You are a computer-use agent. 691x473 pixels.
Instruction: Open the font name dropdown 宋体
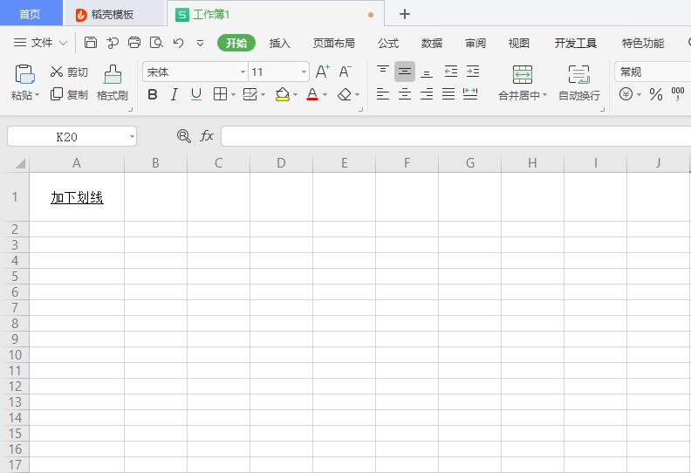pos(243,72)
